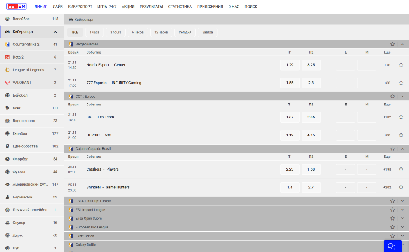The width and height of the screenshot is (409, 252).
Task: Open the Дартс sports category
Action: [18, 235]
